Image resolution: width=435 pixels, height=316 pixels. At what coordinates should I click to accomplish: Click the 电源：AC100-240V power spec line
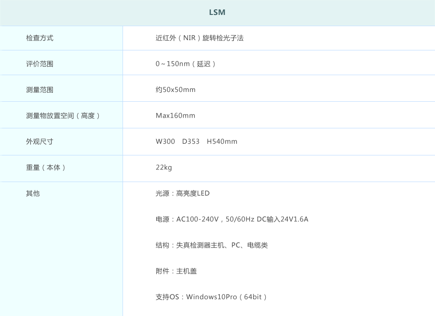(232, 219)
